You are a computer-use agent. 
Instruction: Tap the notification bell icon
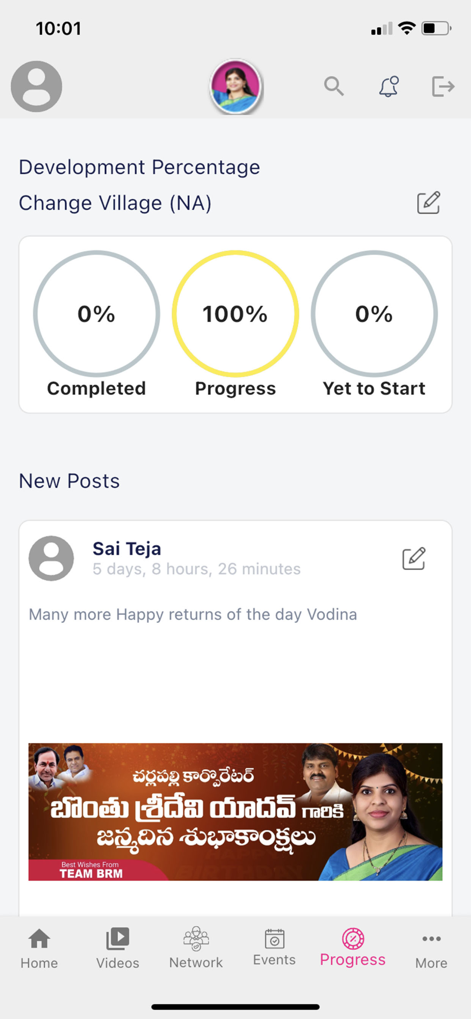[x=388, y=86]
